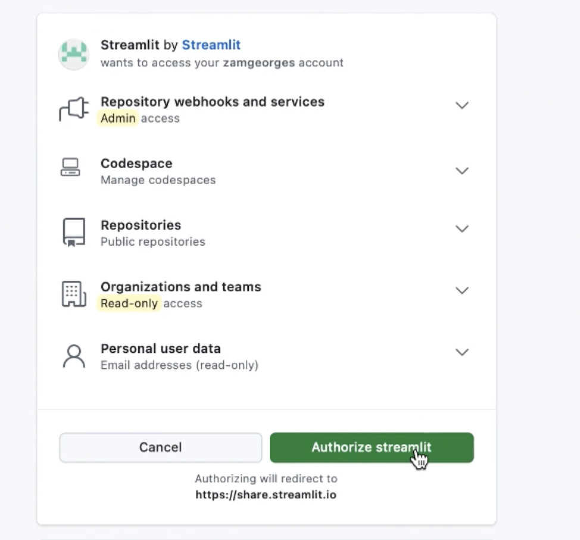Click the Repository webhooks and services icon
This screenshot has height=540, width=580.
73,108
